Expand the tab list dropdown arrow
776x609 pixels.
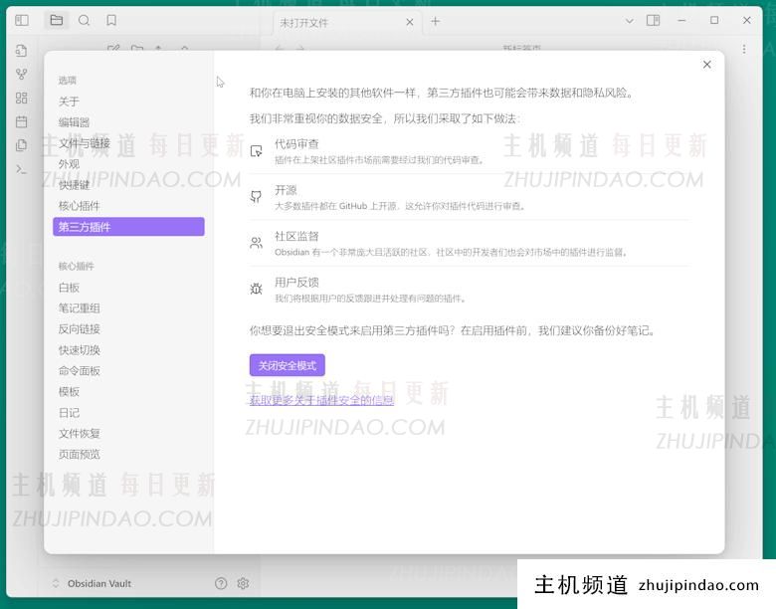pyautogui.click(x=629, y=21)
